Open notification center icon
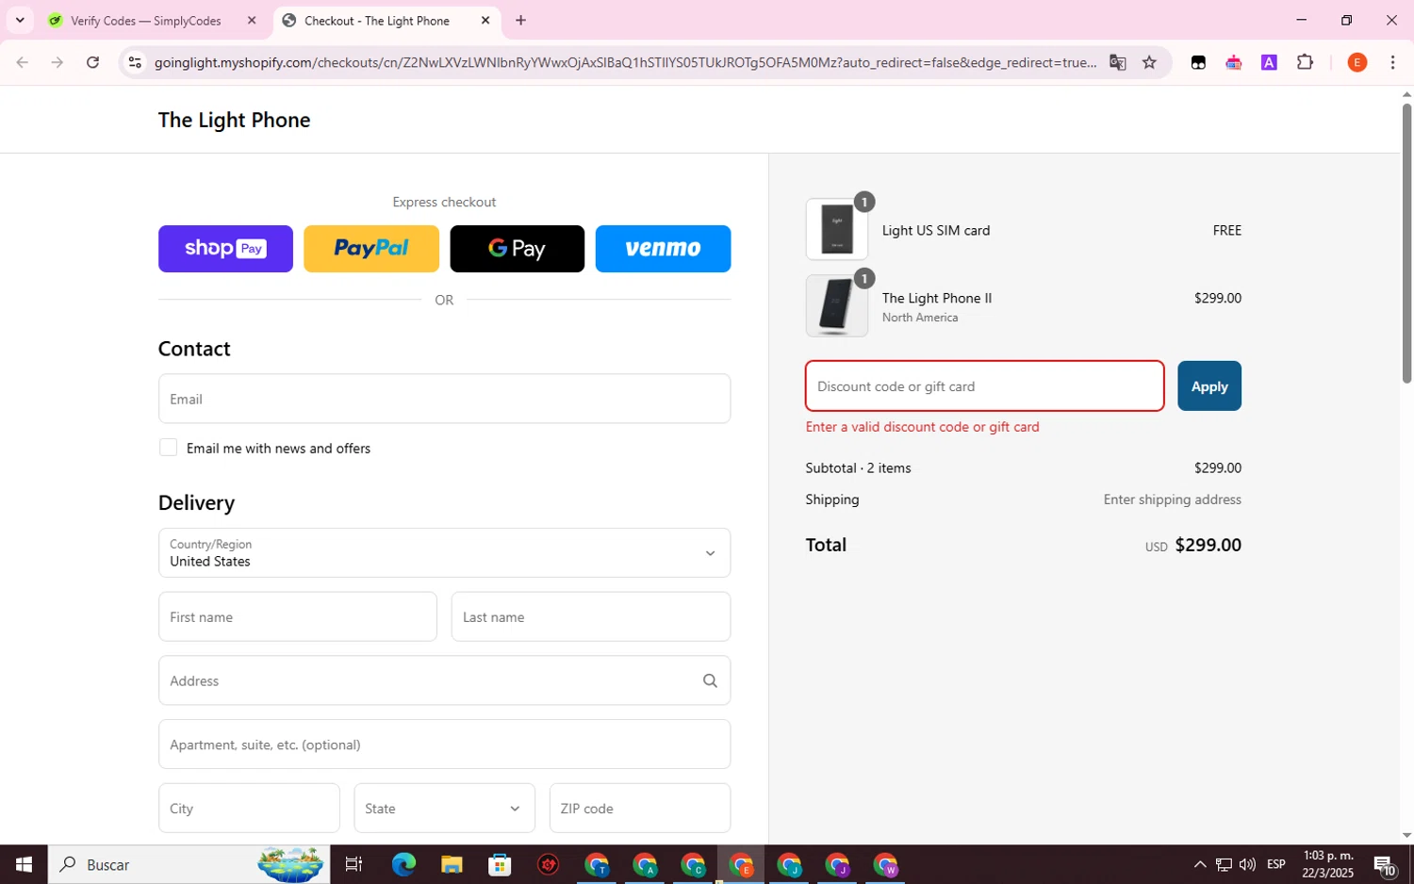Screen dimensions: 1414x884 pos(1385,864)
